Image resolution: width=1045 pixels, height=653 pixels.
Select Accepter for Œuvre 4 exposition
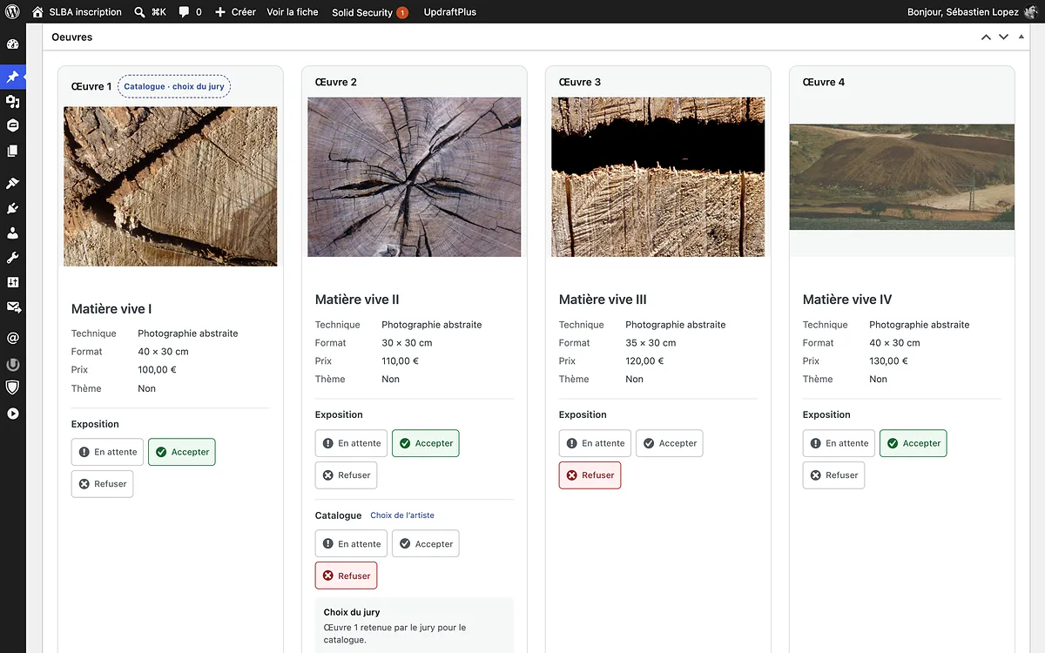point(913,443)
